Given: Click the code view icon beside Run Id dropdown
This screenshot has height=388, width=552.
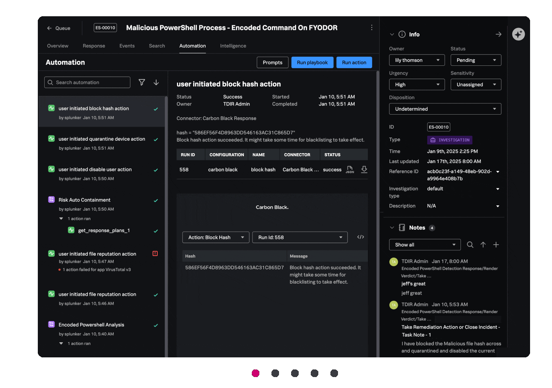Looking at the screenshot, I should point(360,237).
